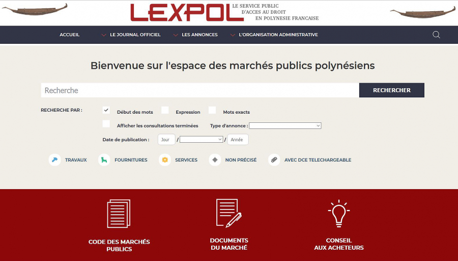
Task: Click the left canoe image in header
Action: point(35,10)
